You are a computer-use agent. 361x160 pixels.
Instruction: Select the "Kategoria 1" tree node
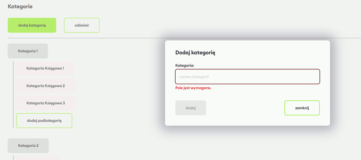click(28, 51)
